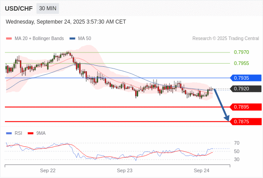Click the green 0.7970 resistance label
Viewport: 263px width, 178px height.
241,52
